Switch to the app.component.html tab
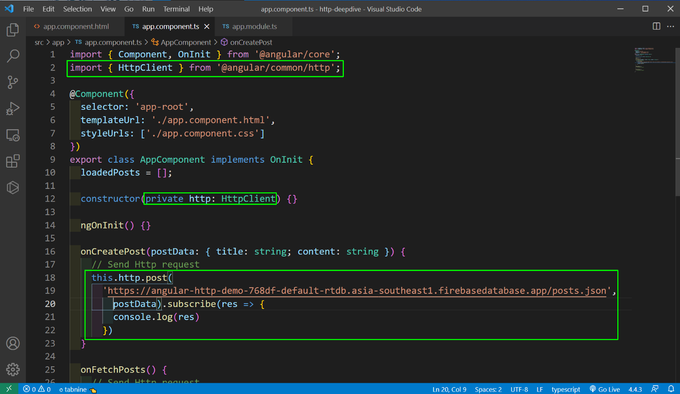 pyautogui.click(x=76, y=26)
